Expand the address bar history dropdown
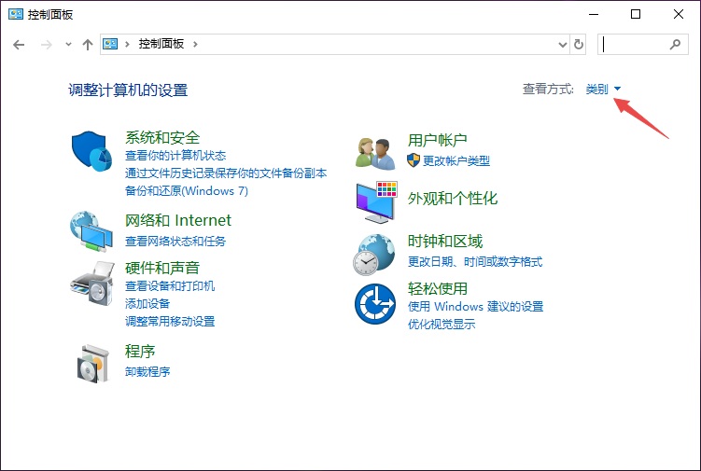The height and width of the screenshot is (471, 701). 563,44
